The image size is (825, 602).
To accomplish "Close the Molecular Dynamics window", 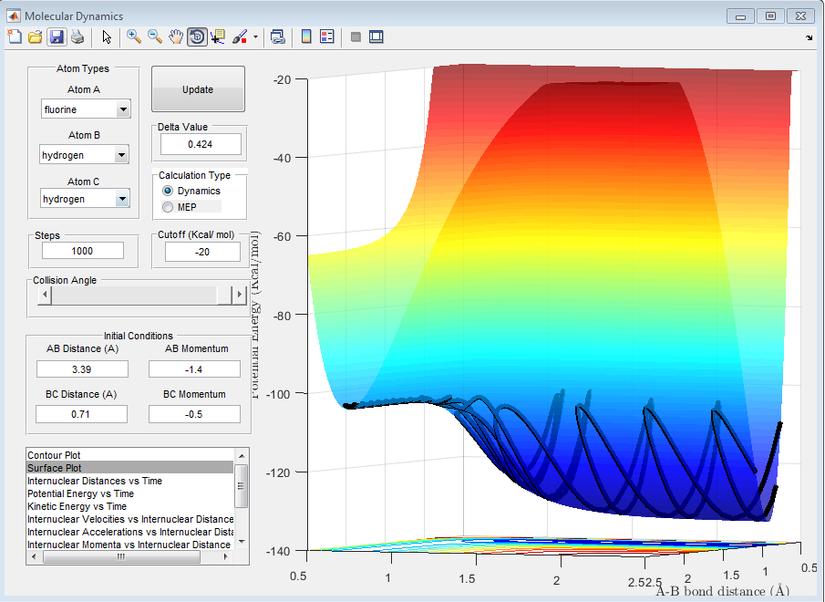I will (x=800, y=16).
